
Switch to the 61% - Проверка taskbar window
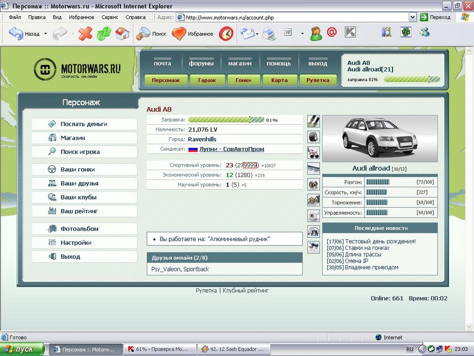160,349
